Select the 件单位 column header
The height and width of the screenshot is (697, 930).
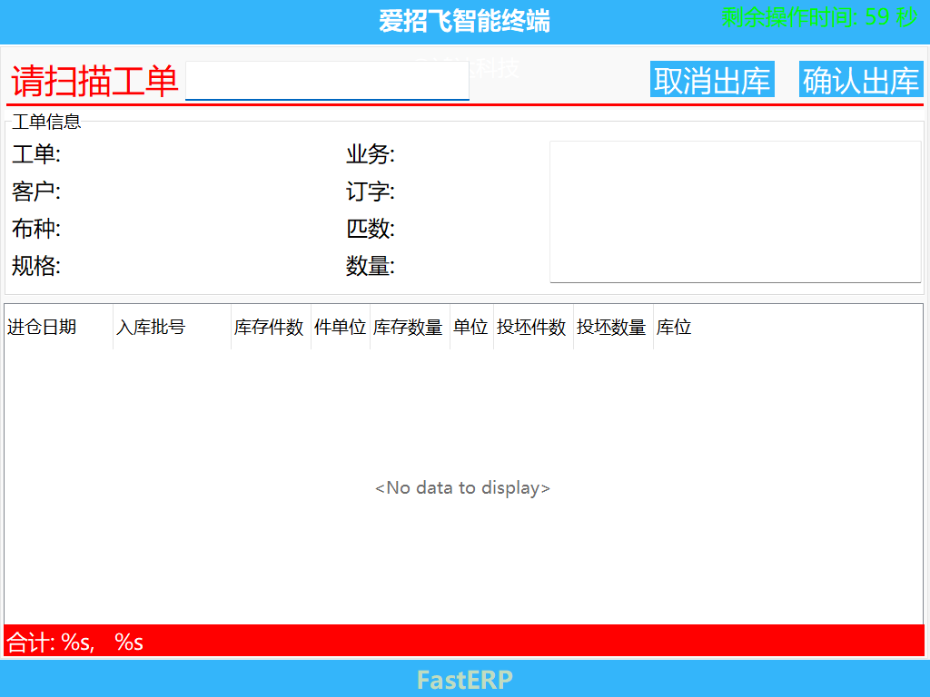pyautogui.click(x=340, y=327)
